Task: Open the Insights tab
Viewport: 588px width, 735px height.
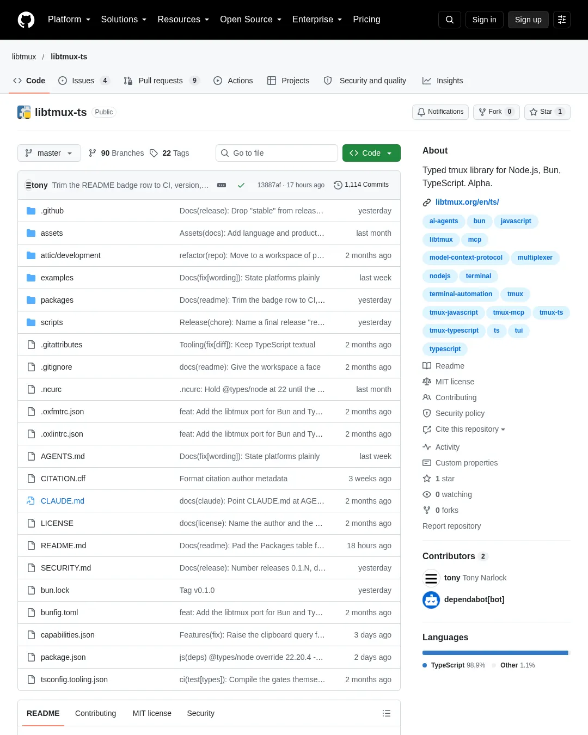Action: point(443,81)
